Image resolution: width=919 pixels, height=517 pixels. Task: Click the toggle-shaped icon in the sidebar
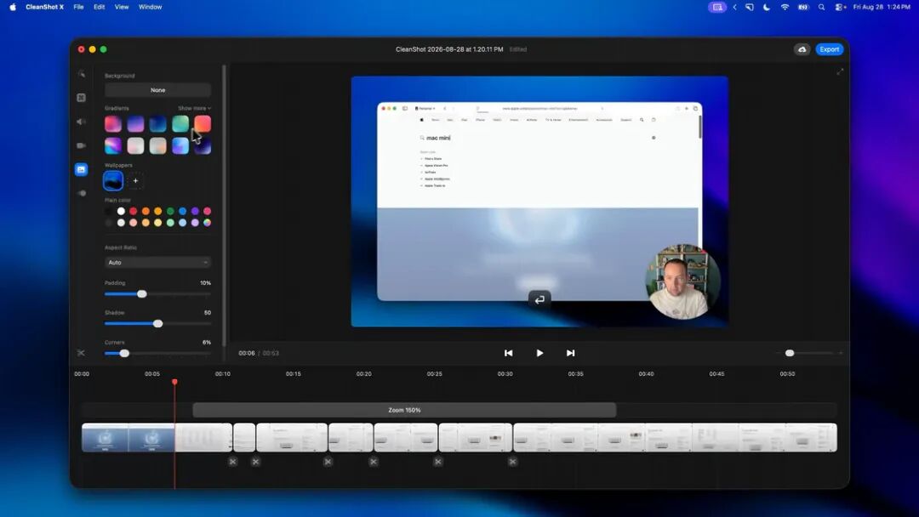tap(82, 193)
